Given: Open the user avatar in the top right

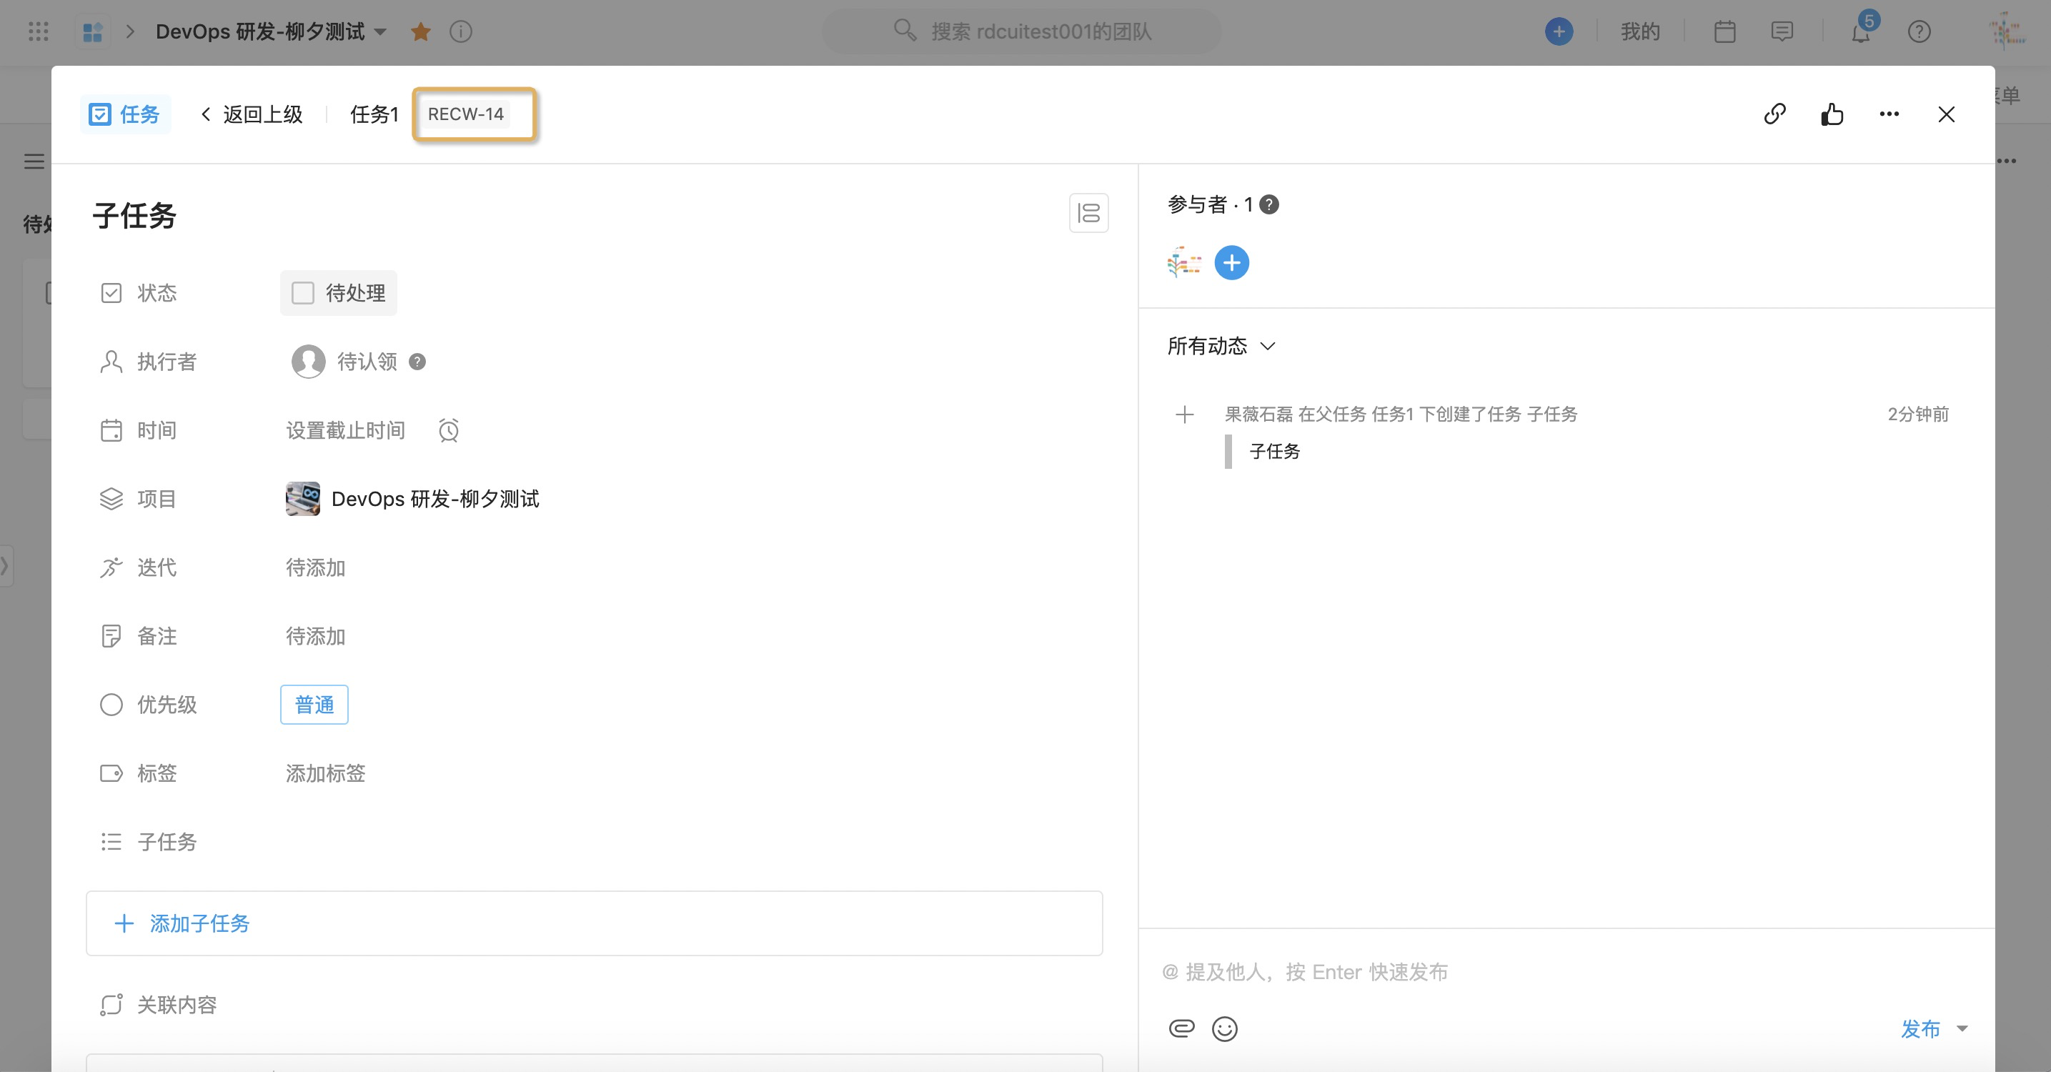Looking at the screenshot, I should click(2007, 31).
